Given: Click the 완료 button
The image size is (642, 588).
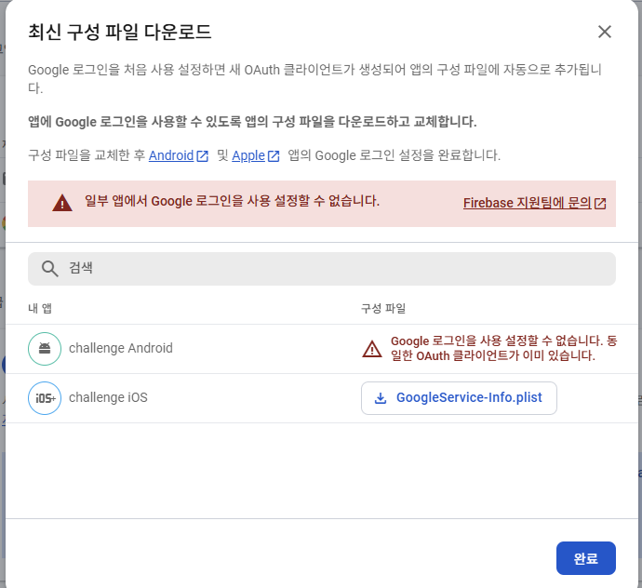Looking at the screenshot, I should point(585,558).
